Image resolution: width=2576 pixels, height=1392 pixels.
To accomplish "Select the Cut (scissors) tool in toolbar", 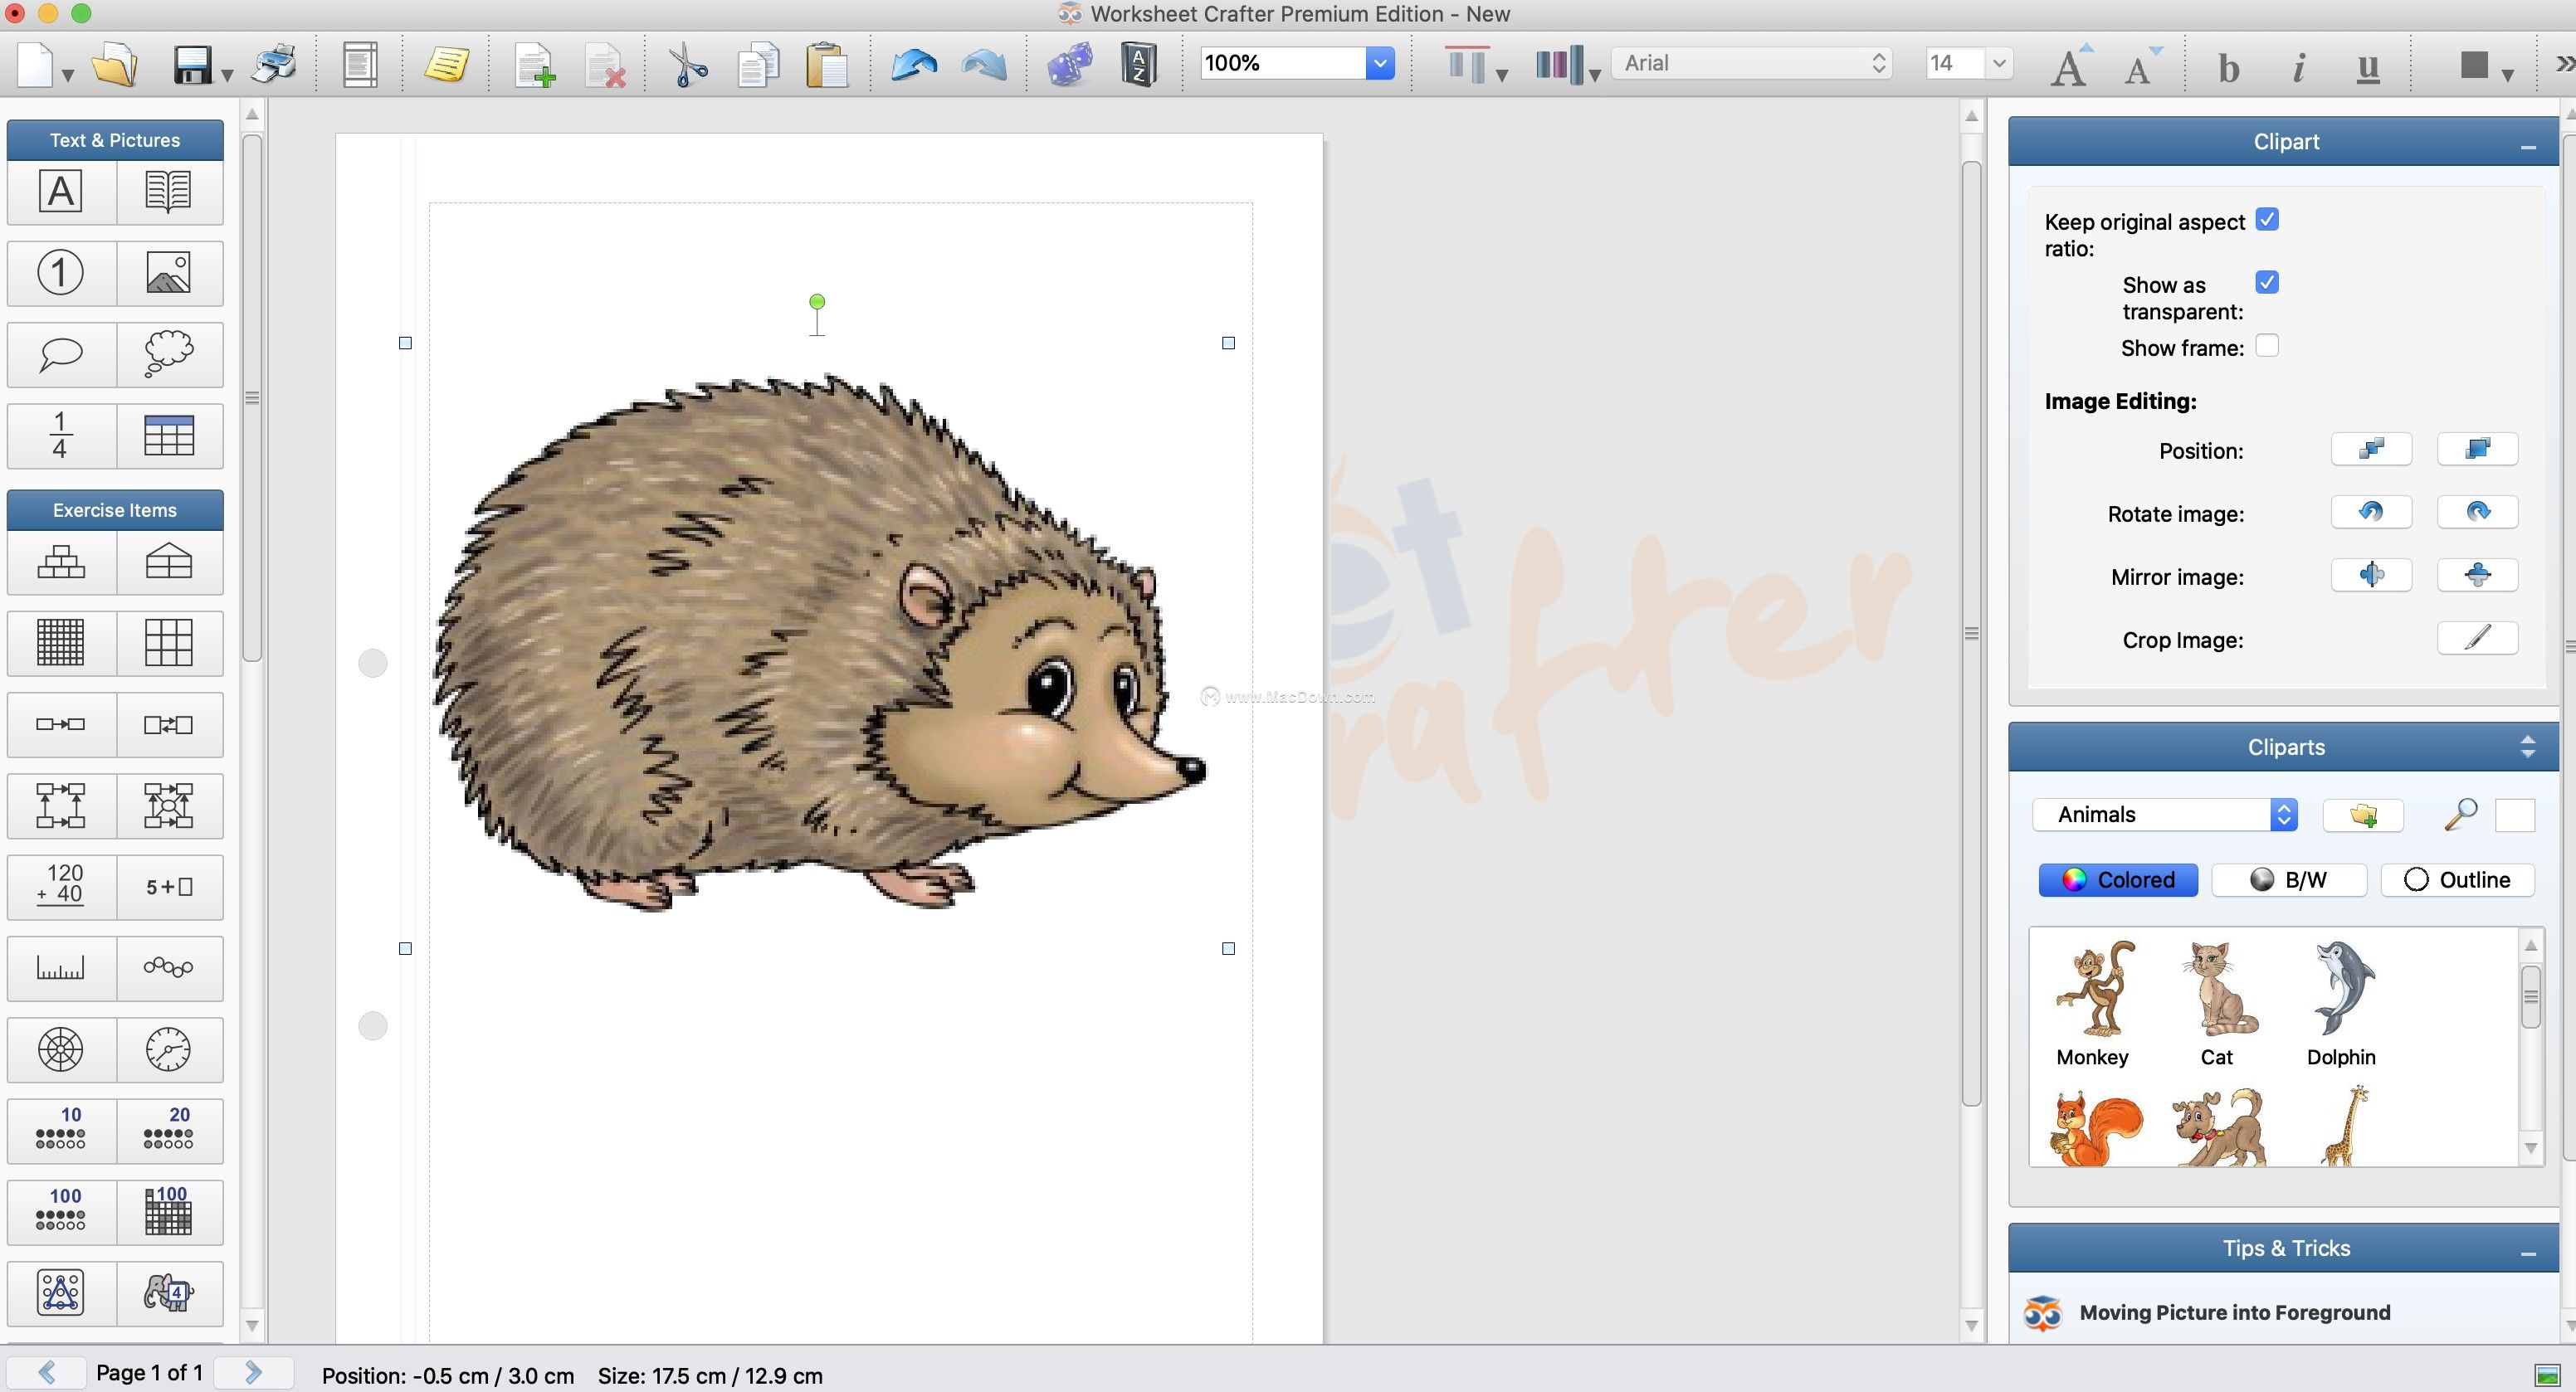I will click(686, 64).
